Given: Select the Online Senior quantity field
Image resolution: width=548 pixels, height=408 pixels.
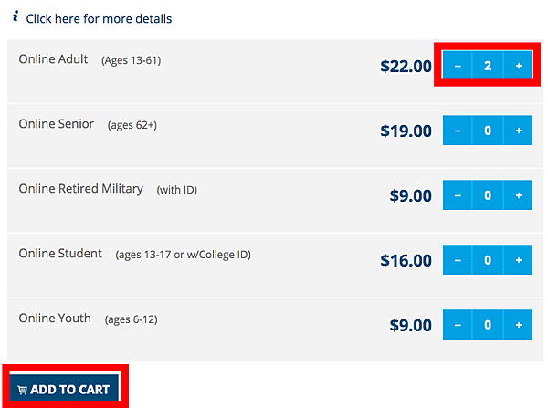Looking at the screenshot, I should [x=488, y=131].
